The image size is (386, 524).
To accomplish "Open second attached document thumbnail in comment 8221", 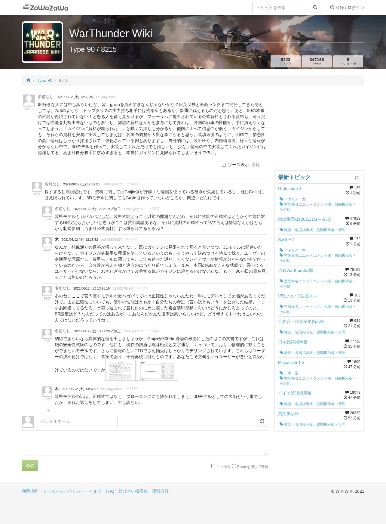I will tap(157, 370).
